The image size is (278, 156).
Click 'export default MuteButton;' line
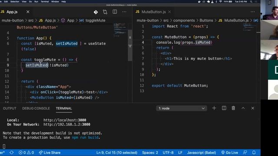180,86
